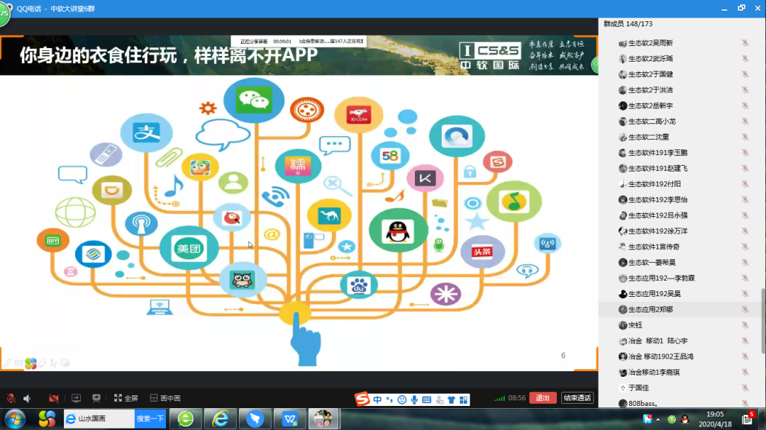
Task: Enable 画中画 picture-in-picture mode
Action: 165,398
